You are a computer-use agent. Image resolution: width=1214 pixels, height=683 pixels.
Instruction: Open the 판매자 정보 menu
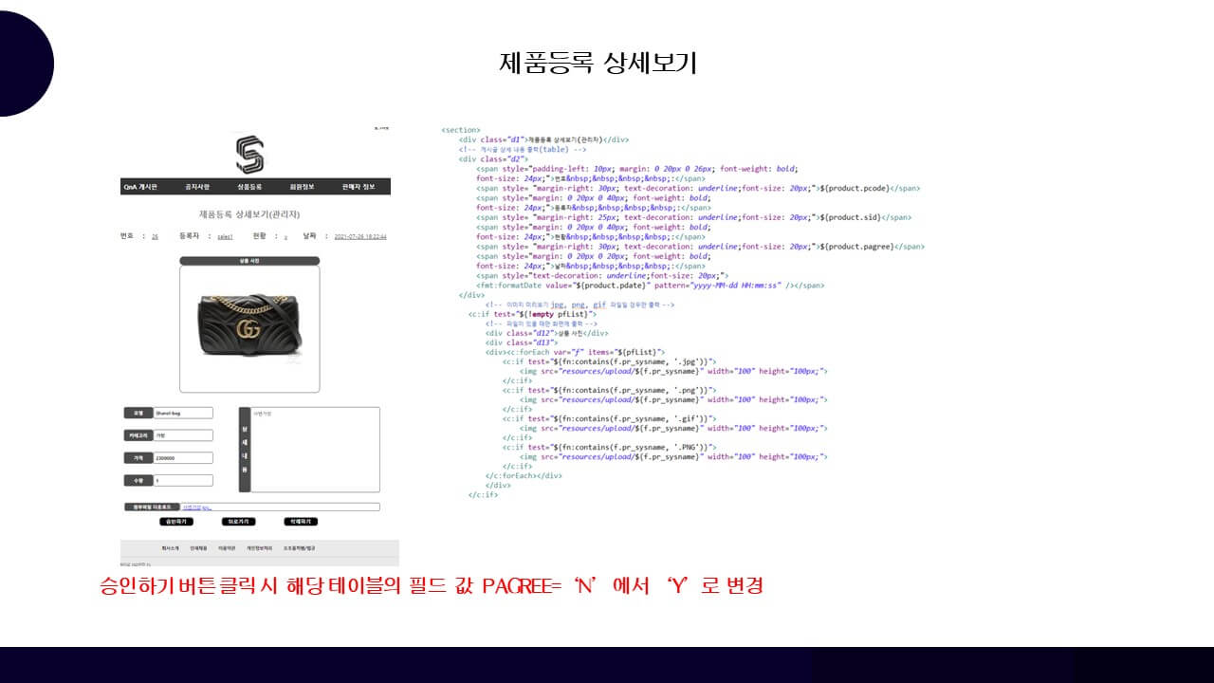tap(358, 187)
